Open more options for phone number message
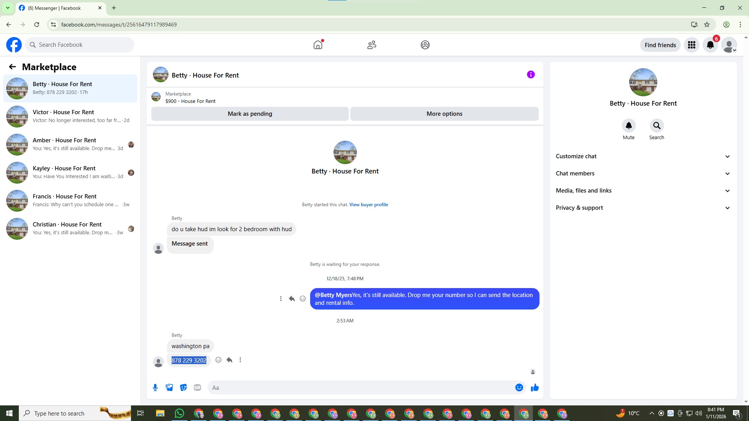Screen dimensions: 749x421 240,360
